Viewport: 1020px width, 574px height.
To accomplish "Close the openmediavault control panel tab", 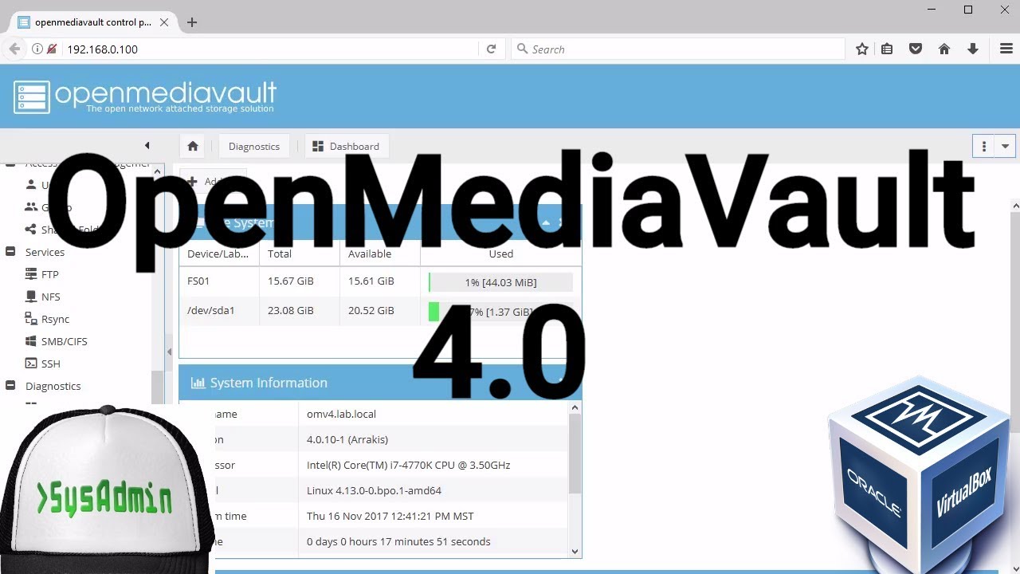I will (164, 22).
